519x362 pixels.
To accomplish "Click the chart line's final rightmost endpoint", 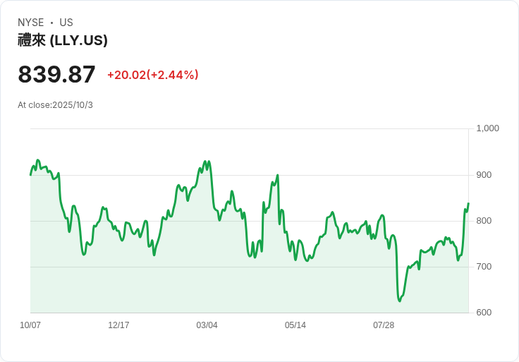I will (468, 203).
